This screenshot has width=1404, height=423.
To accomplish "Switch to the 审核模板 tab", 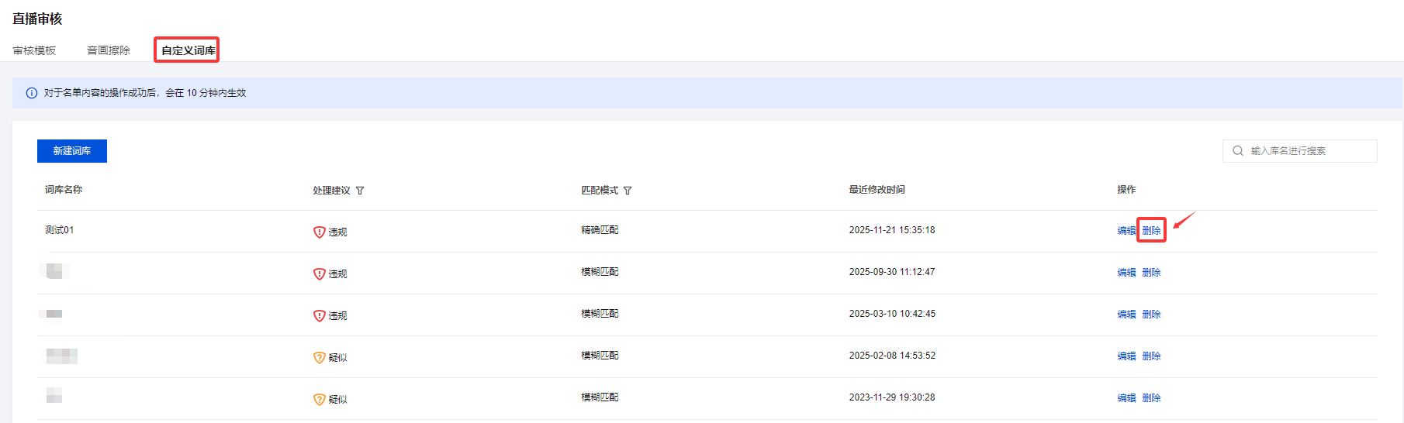I will (34, 50).
